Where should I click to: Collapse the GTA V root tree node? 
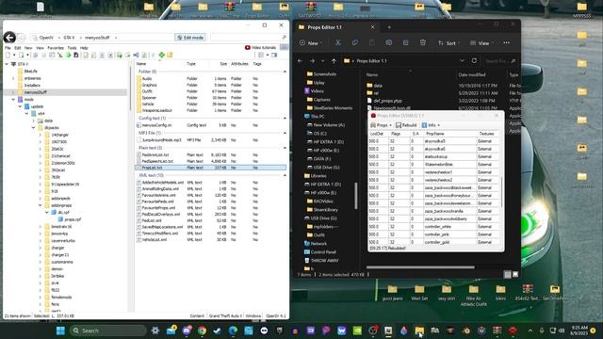7,64
